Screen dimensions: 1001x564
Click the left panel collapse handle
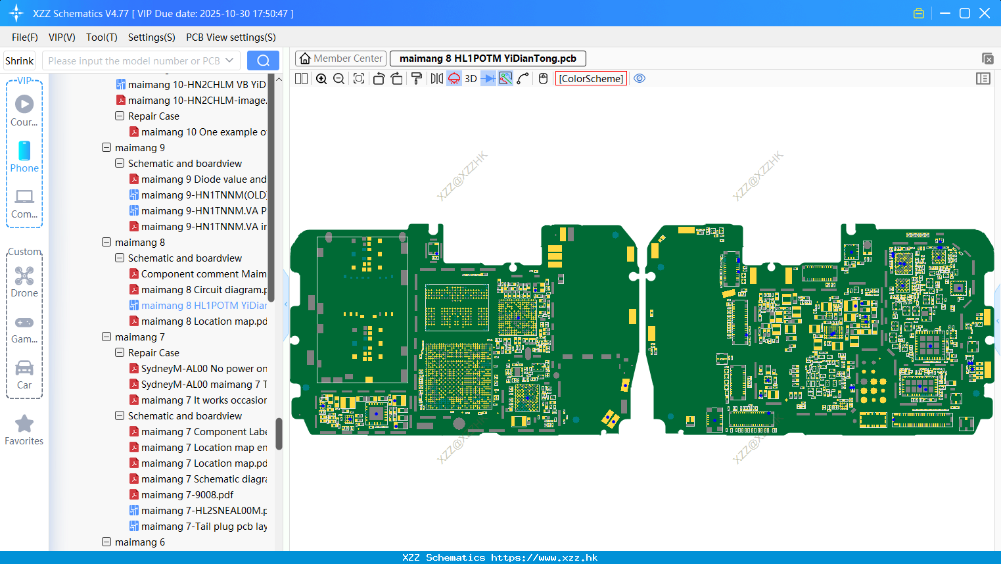click(286, 304)
